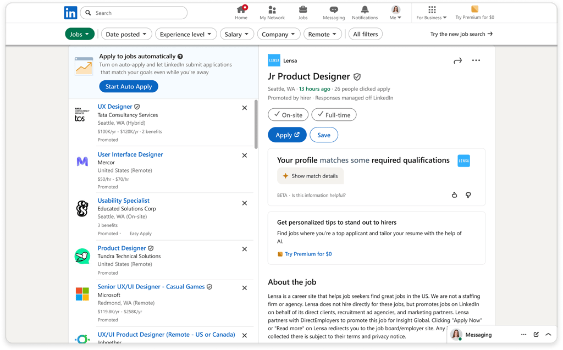Share the Jr Product Designer job
Image resolution: width=563 pixels, height=350 pixels.
pyautogui.click(x=458, y=60)
